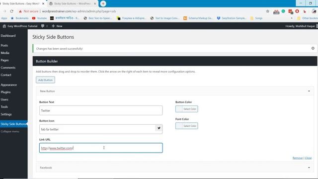318x179 pixels.
Task: Click the first extension icon after bookmark star
Action: (x=276, y=12)
